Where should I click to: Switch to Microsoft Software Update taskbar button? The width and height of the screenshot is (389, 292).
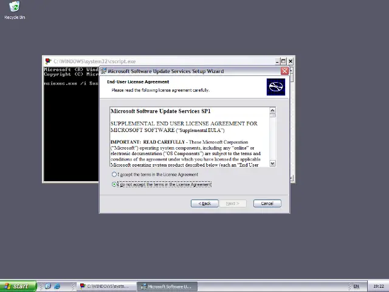tap(167, 287)
